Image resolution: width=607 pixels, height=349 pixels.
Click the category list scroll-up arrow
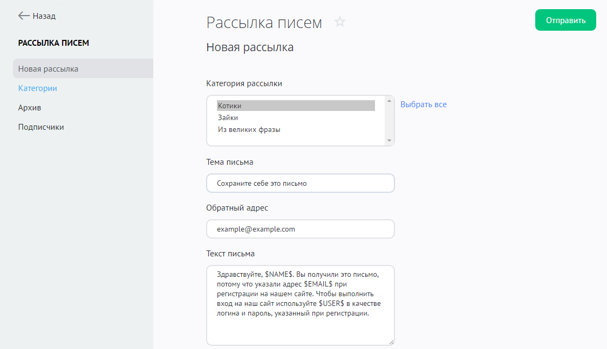(x=388, y=100)
